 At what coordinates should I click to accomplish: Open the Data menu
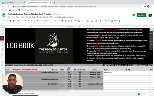[x=34, y=17]
